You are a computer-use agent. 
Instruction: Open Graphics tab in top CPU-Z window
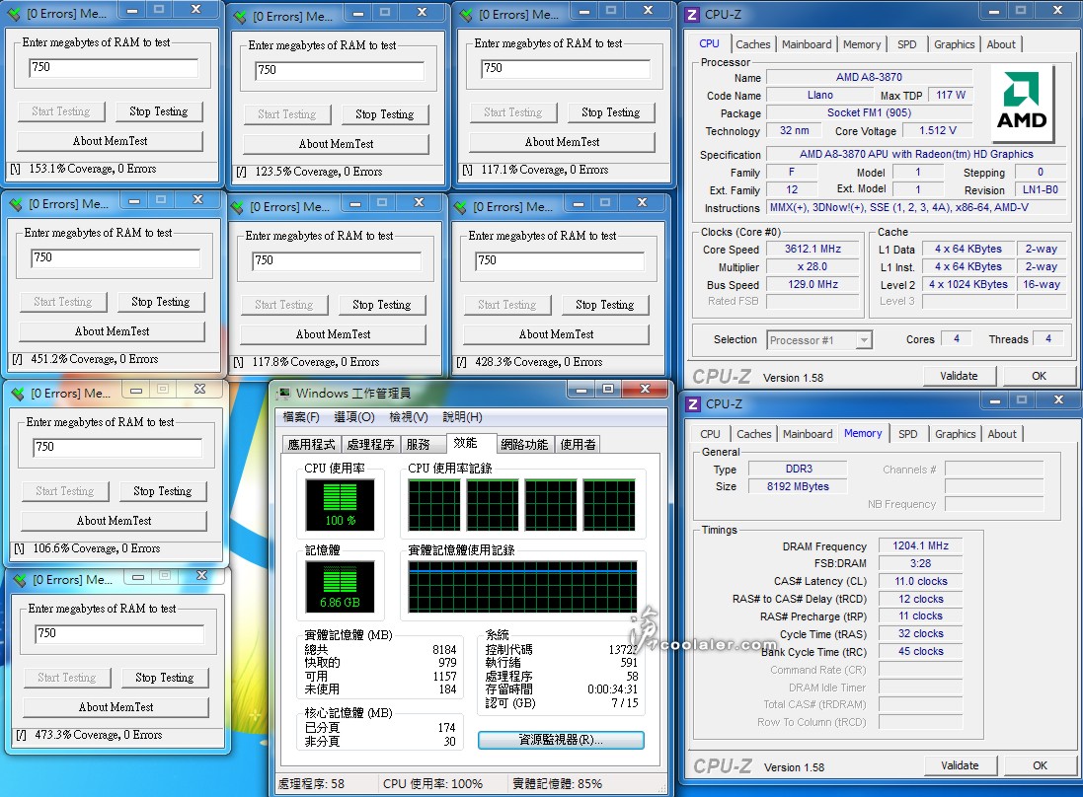pos(955,44)
